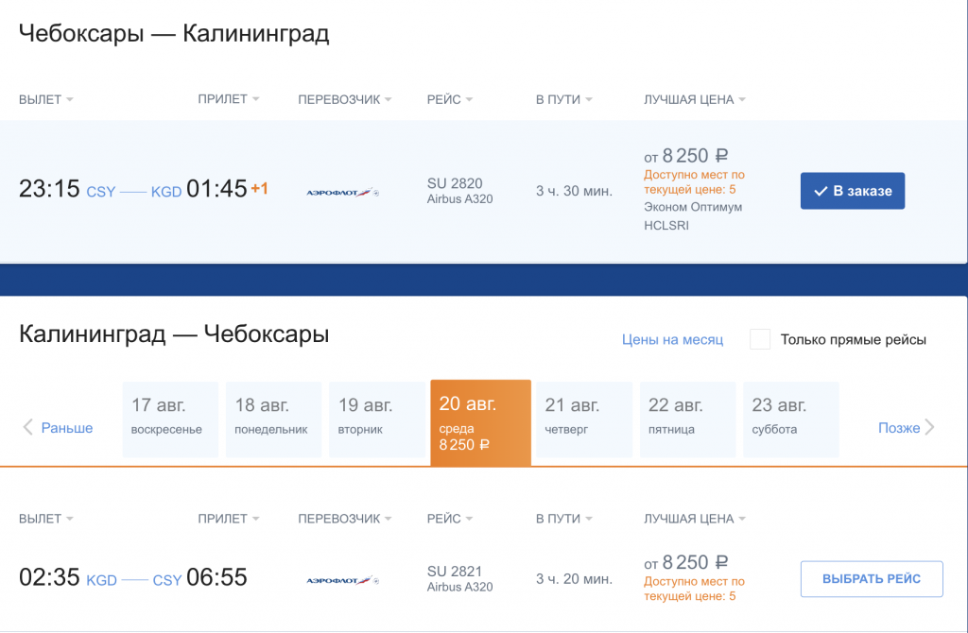The width and height of the screenshot is (968, 633).
Task: Sort top flights by 'Вылет' column
Action: tap(45, 99)
